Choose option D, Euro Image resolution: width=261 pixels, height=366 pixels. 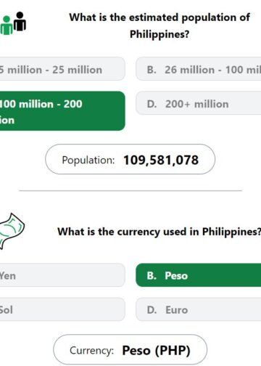pos(199,309)
